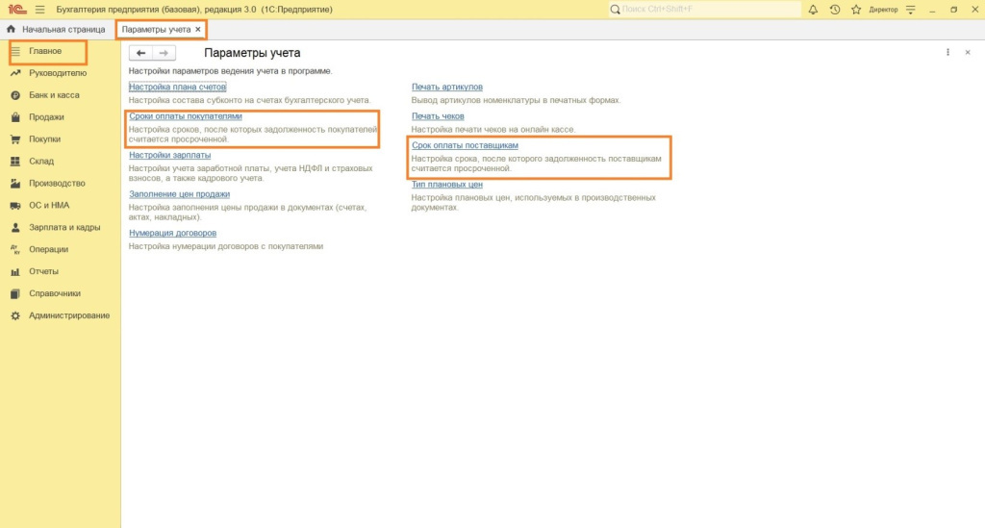
Task: Switch to the Начальная страница tab
Action: [63, 30]
